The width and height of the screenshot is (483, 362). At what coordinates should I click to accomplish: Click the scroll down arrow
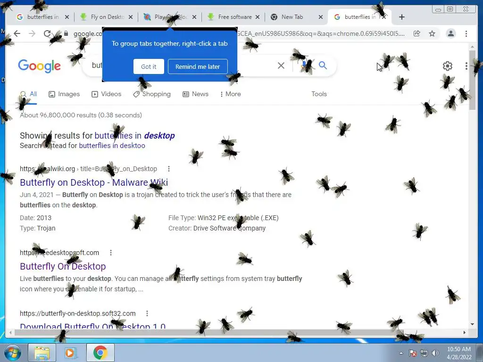point(472,324)
